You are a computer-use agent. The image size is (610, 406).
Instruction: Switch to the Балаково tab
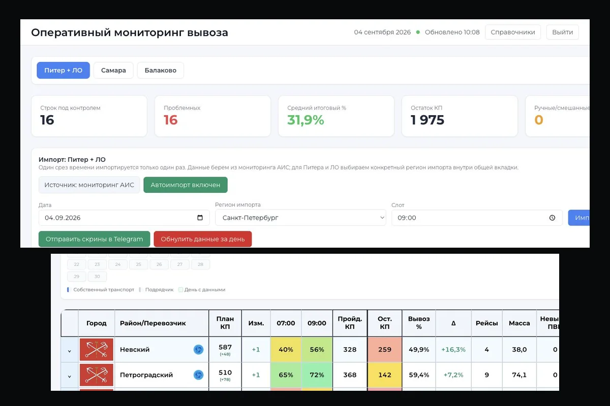click(161, 70)
